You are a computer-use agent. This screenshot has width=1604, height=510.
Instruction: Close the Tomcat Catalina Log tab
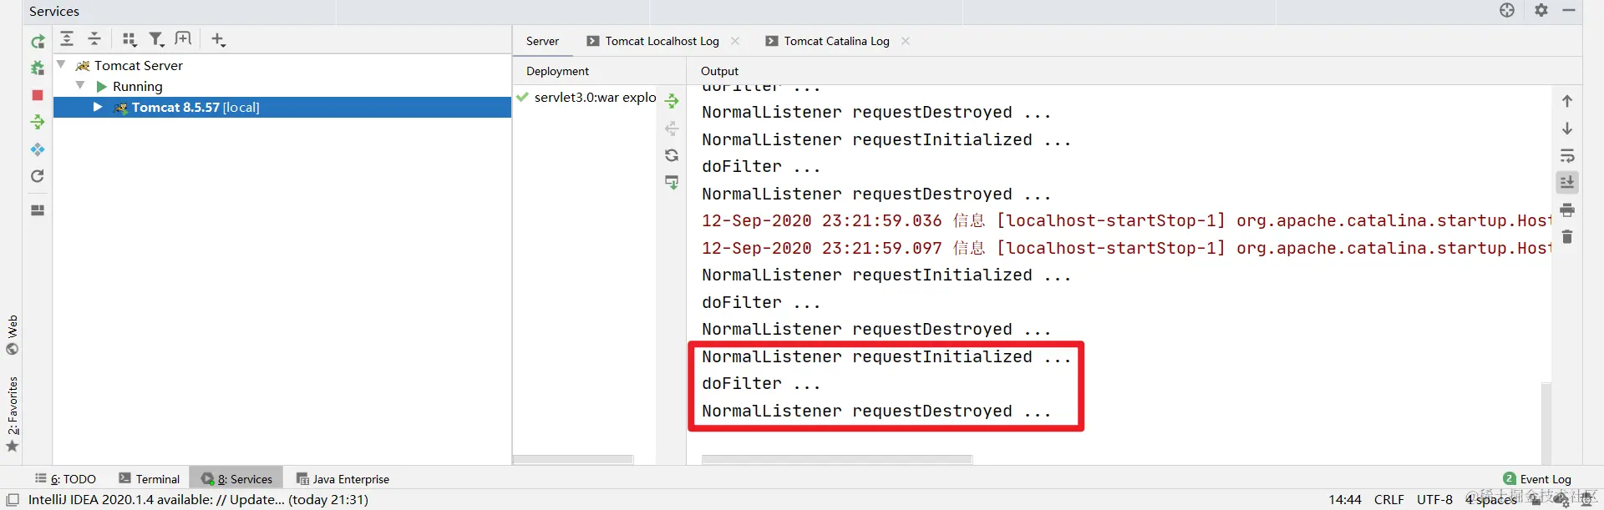tap(906, 41)
